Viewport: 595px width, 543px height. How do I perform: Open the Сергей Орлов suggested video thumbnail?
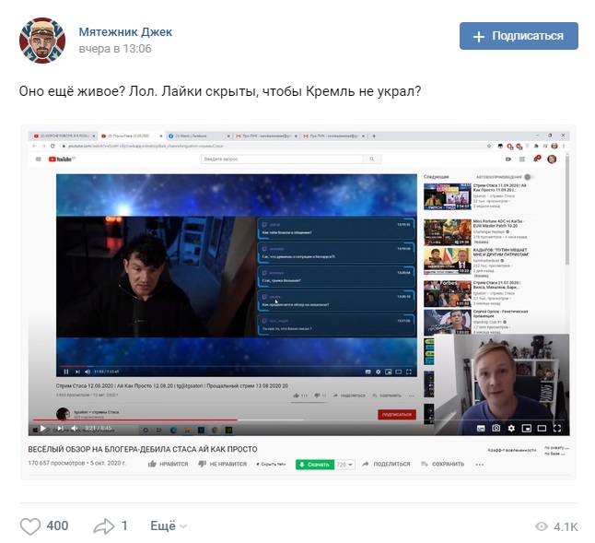tap(448, 322)
